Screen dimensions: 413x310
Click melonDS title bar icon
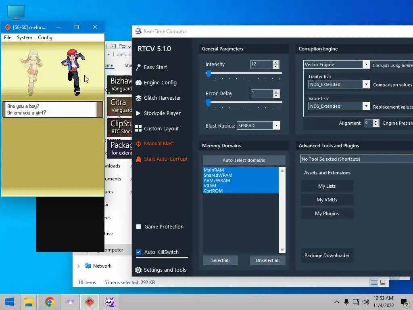8,27
